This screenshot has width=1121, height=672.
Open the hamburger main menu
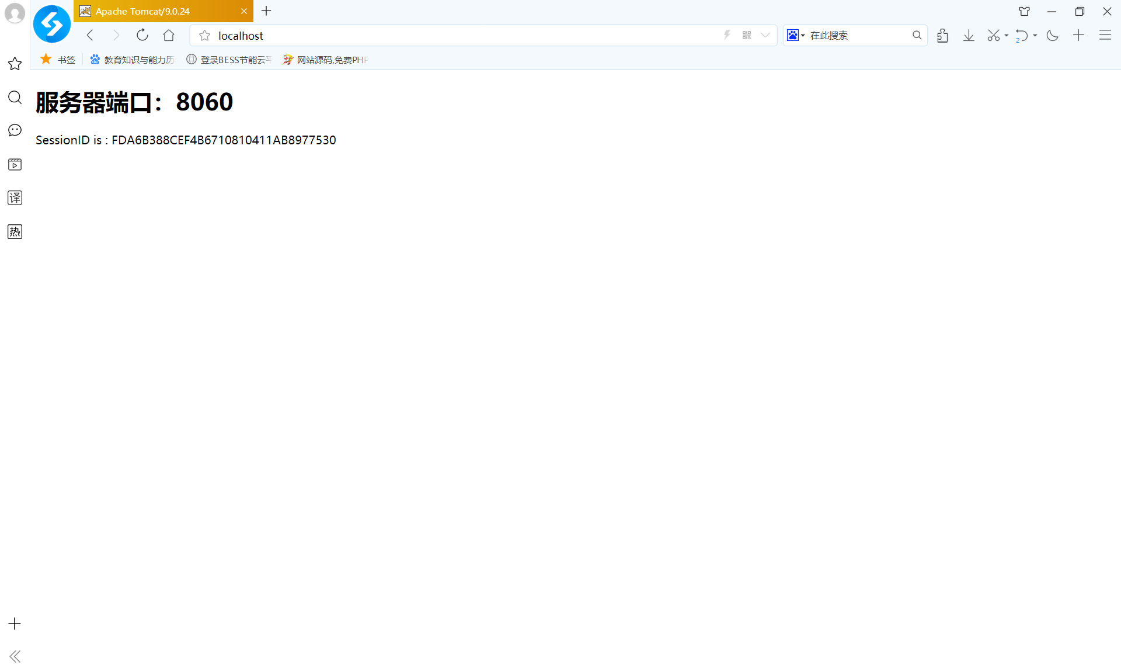[x=1105, y=35]
